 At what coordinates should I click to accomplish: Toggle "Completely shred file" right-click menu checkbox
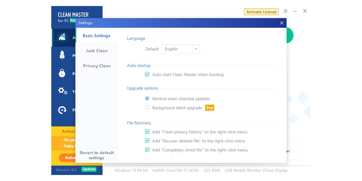(x=147, y=150)
